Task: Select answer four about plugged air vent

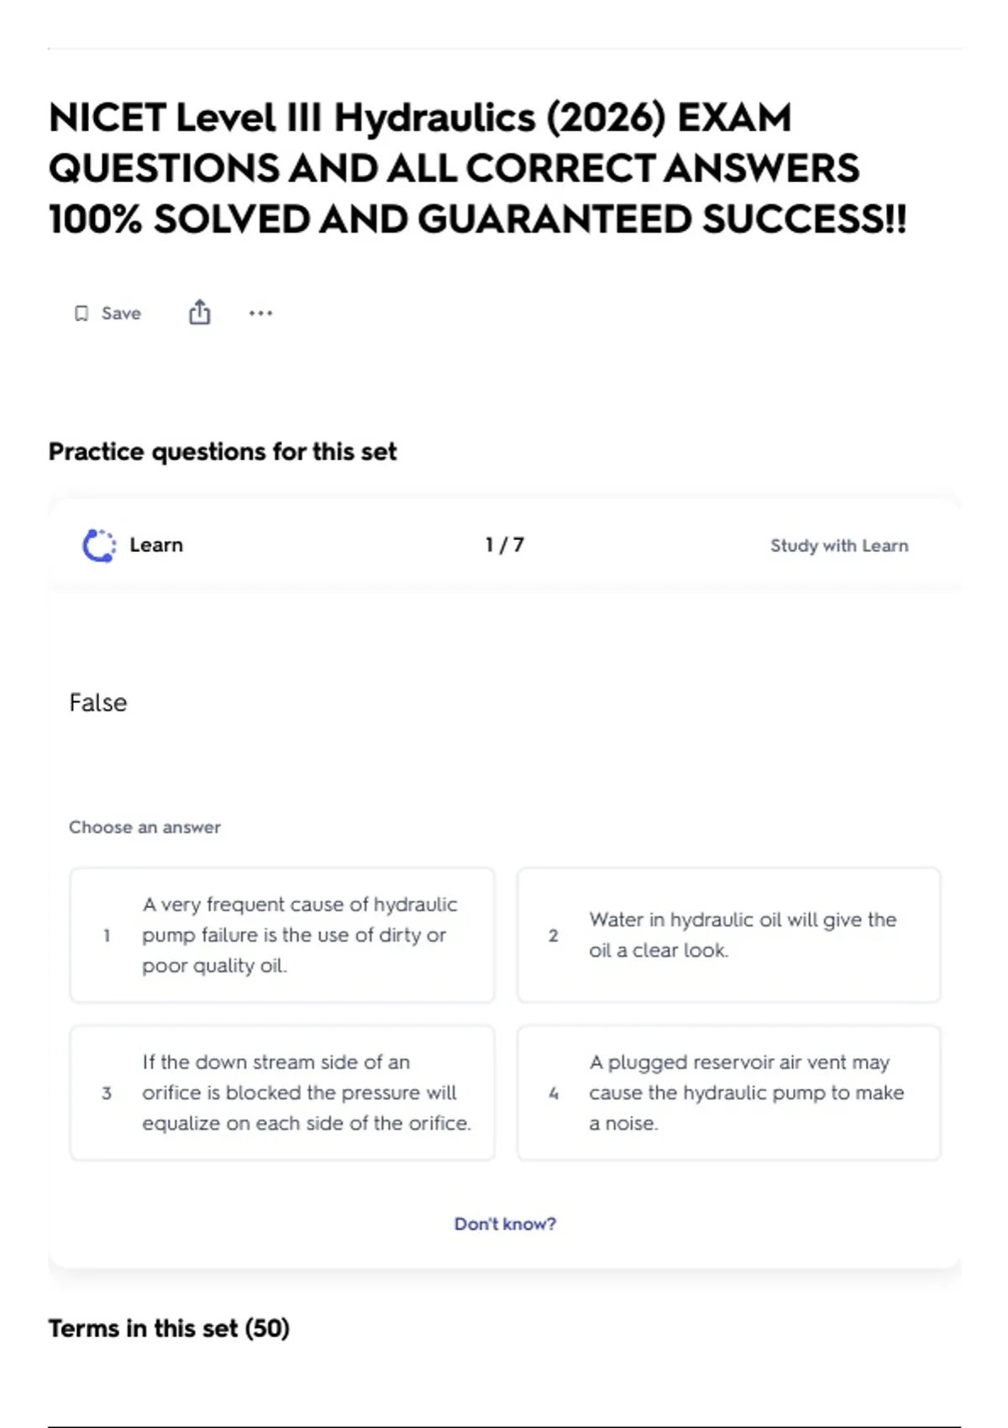Action: (729, 1093)
